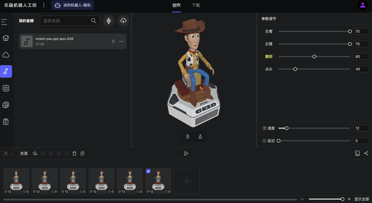This screenshot has width=372, height=203.
Task: Click the 搜索音频 search field
Action: point(66,21)
